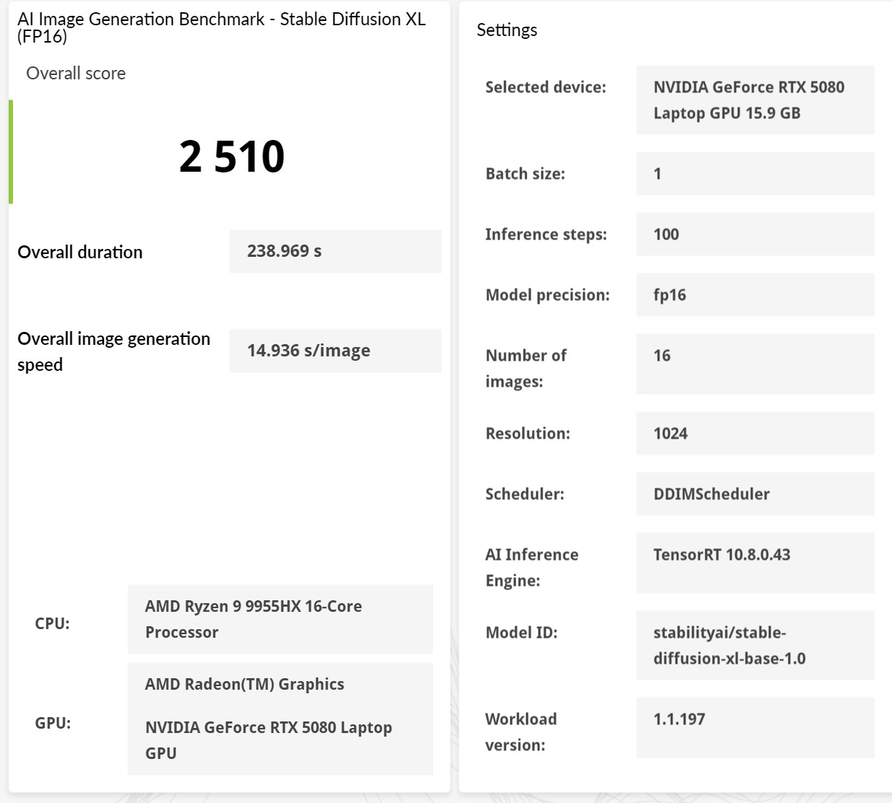
Task: Select the AMD Radeon(TM) Graphics entry
Action: (x=245, y=684)
